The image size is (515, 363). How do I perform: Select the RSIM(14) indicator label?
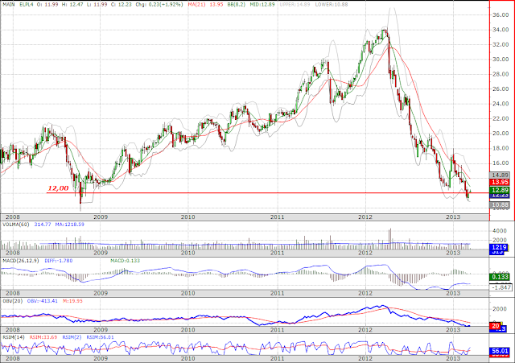(x=14, y=337)
